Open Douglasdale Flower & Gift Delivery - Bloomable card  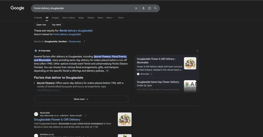[x=156, y=61]
